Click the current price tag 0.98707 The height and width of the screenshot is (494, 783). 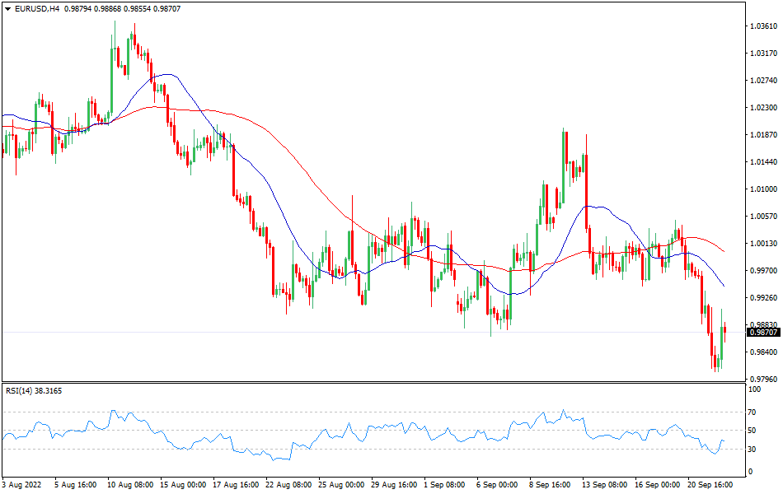click(764, 332)
